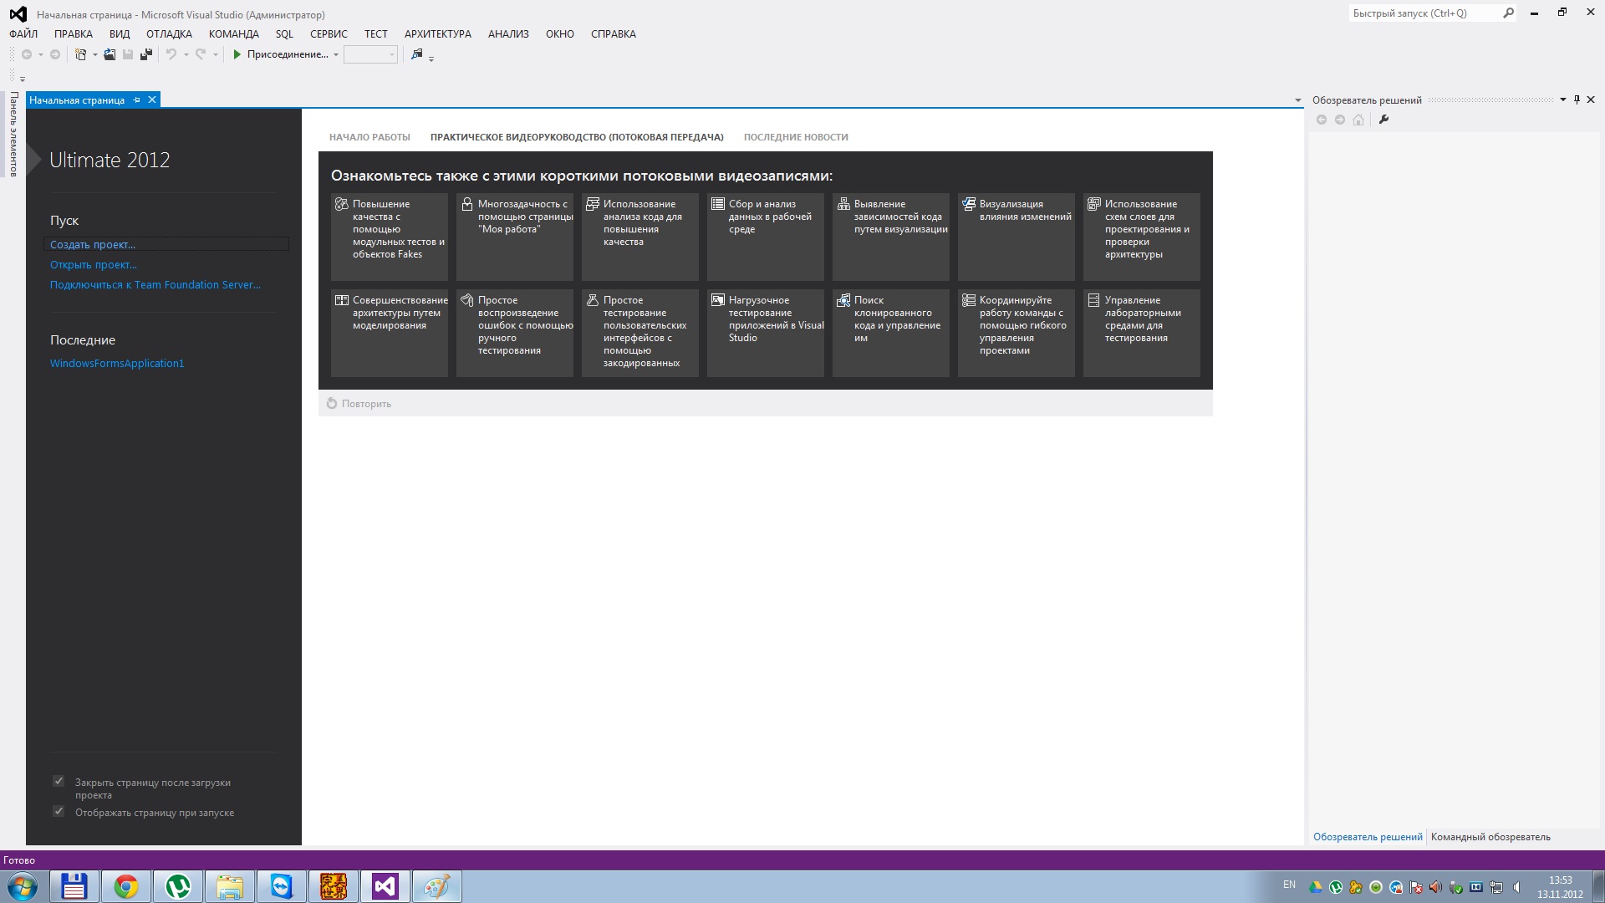The width and height of the screenshot is (1605, 903).
Task: Open 'Нагрузочное тестирование приложений' video tile
Action: tap(765, 332)
